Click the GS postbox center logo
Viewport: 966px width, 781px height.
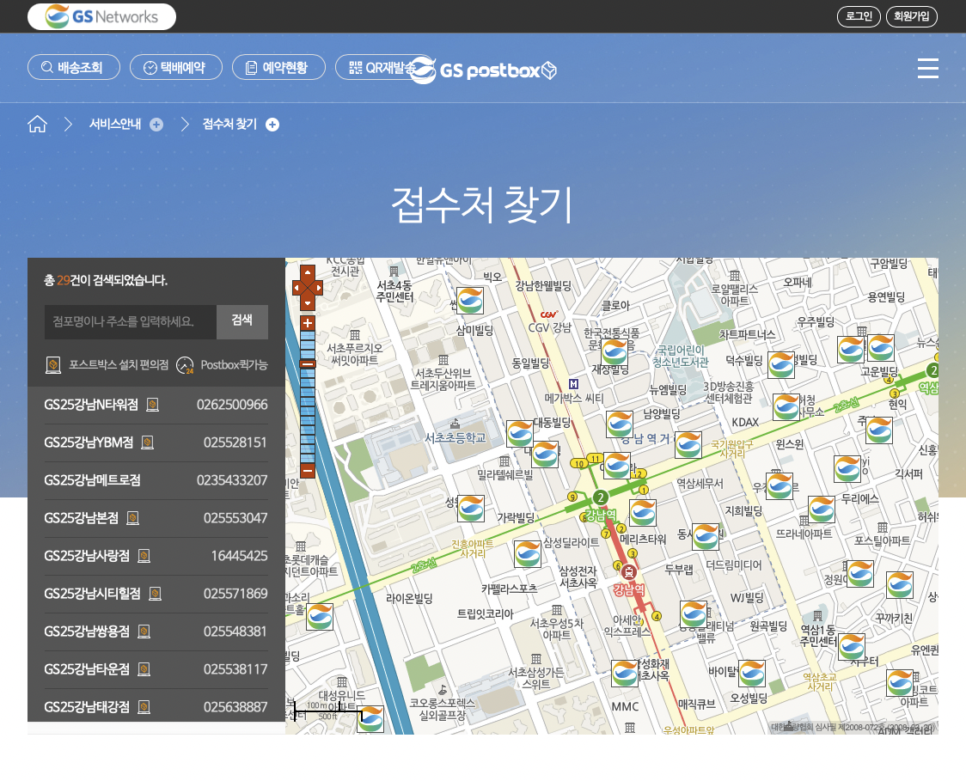tap(483, 70)
